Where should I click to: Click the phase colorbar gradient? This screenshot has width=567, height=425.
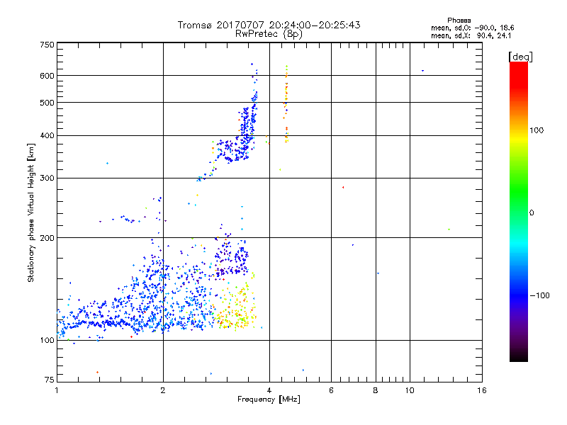[519, 211]
